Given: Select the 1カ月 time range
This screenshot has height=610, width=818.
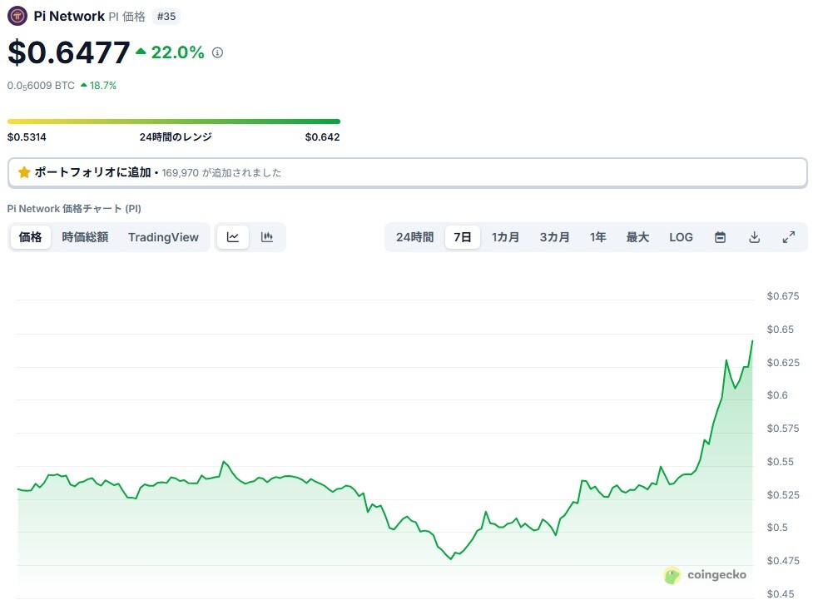Looking at the screenshot, I should 505,237.
